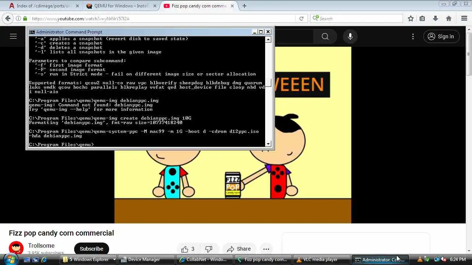
Task: Show desktop from quick launch
Action: coord(27,259)
